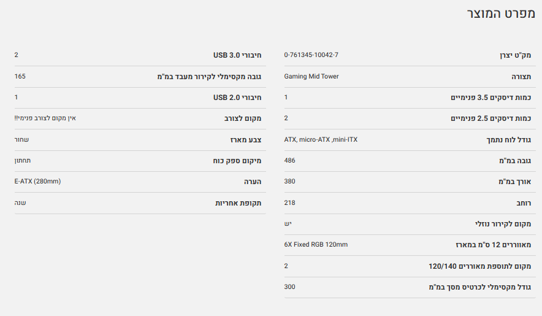Click the "תקופת אחריות" warranty label
Screen dimensions: 542x316
239,203
